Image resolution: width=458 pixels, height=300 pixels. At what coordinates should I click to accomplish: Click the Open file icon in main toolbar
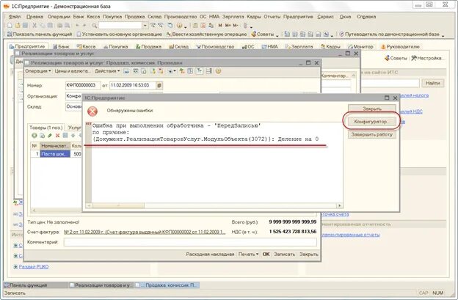(18, 26)
